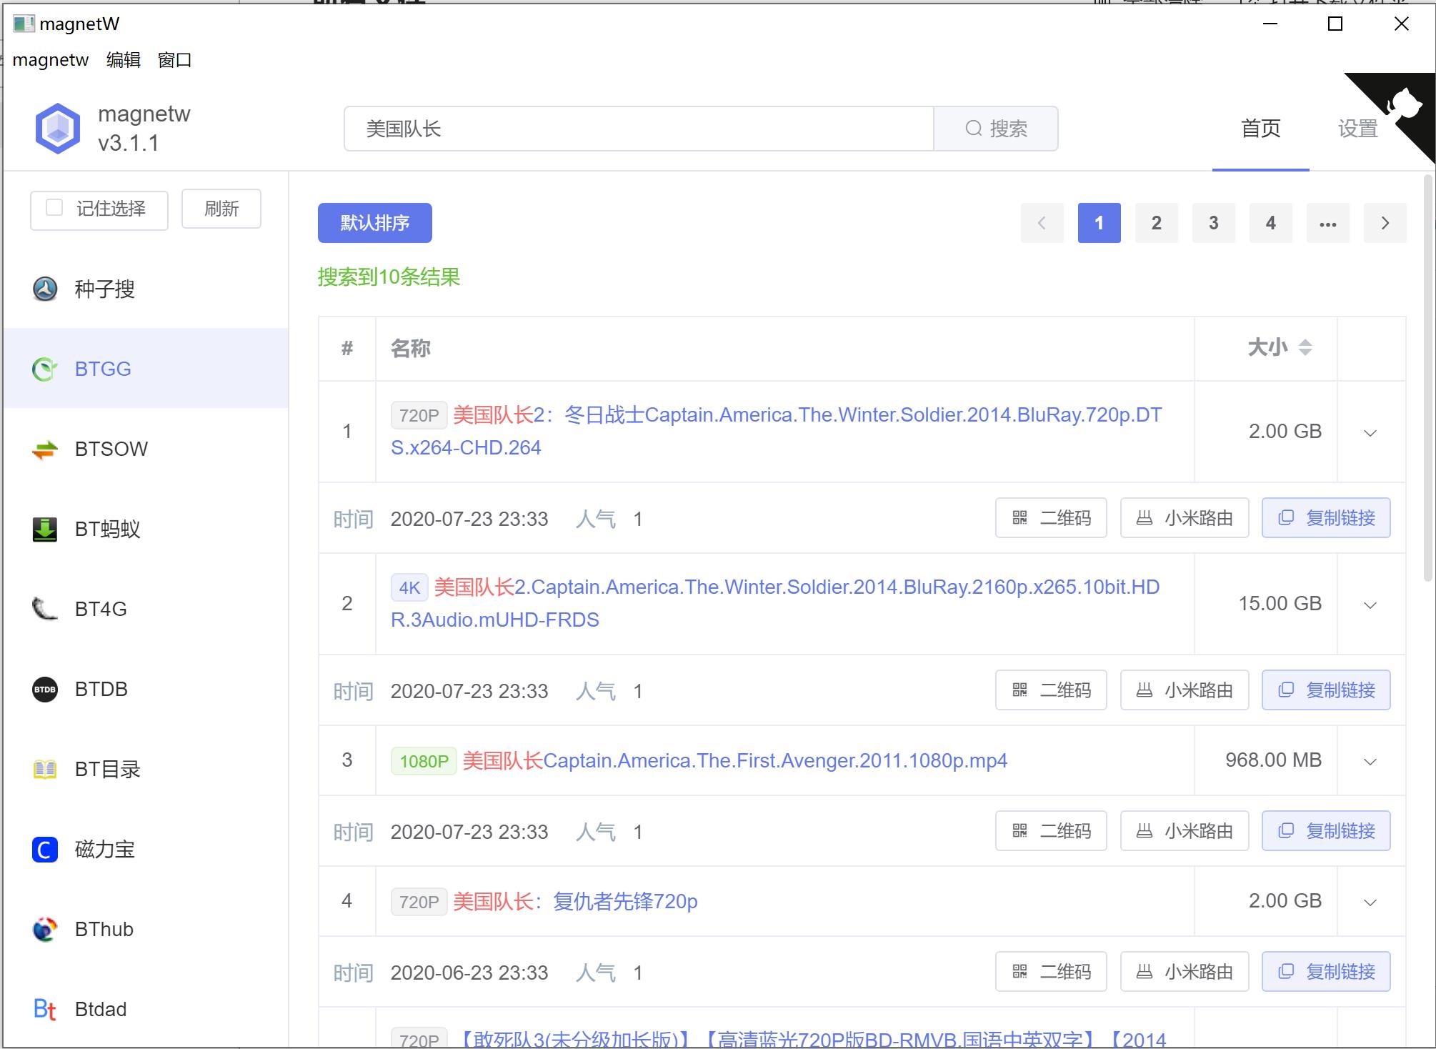Select the BT目录 source icon
The height and width of the screenshot is (1049, 1436).
(x=45, y=769)
